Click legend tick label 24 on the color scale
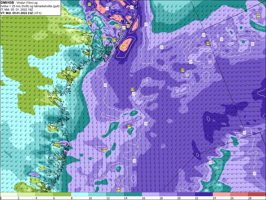This screenshot has width=266, height=200. click(214, 198)
